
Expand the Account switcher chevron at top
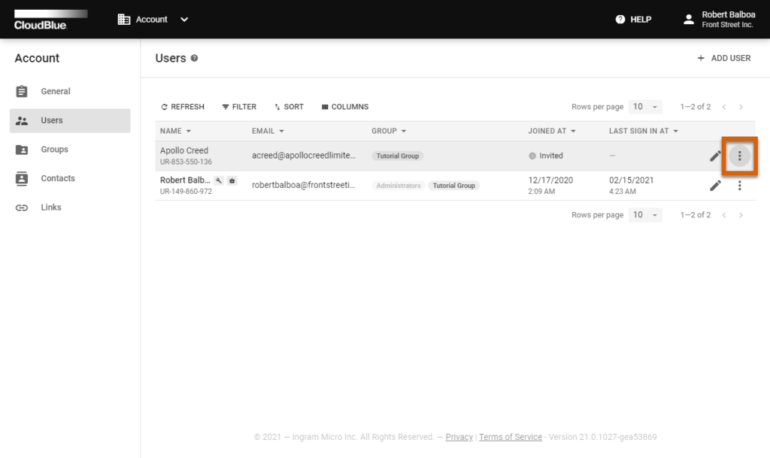tap(183, 19)
